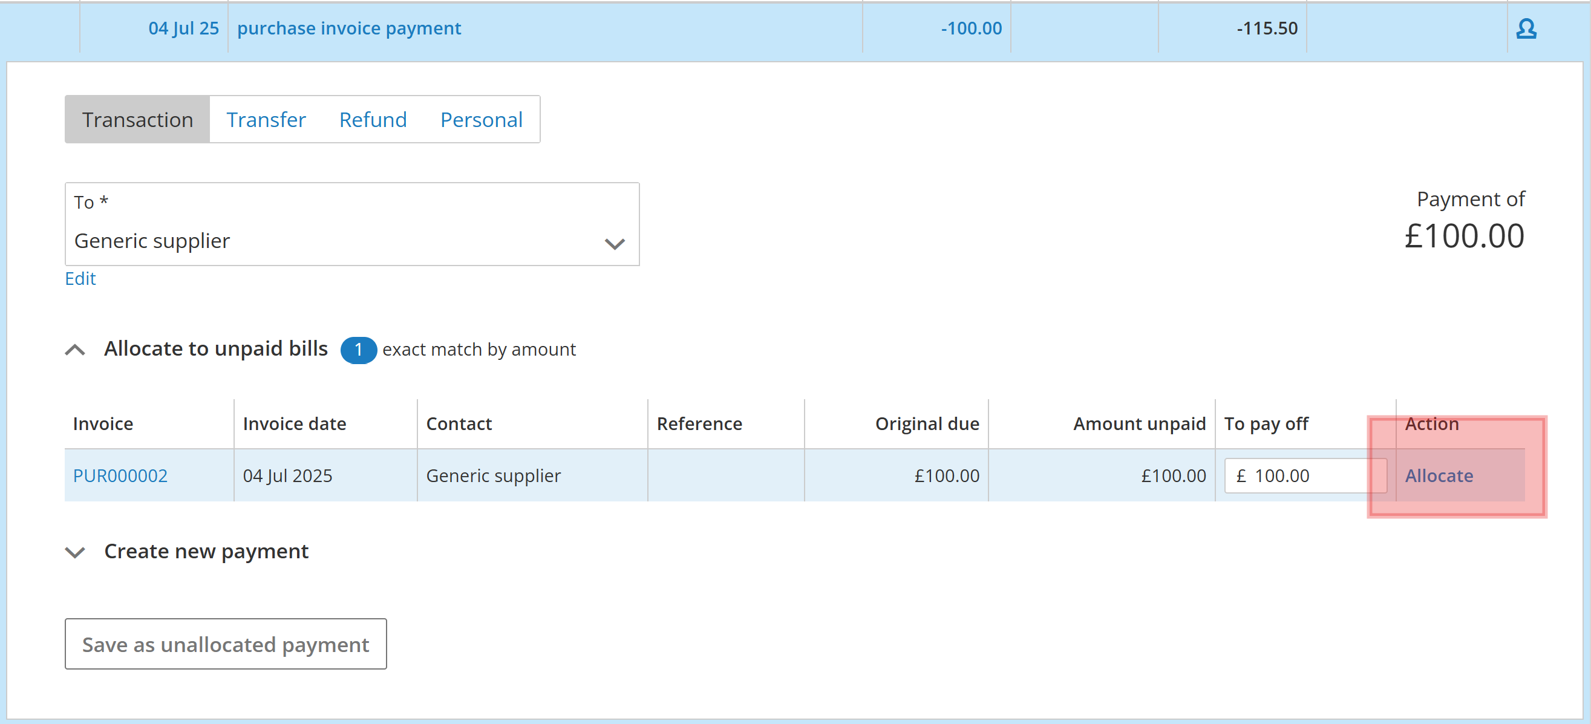
Task: Click the To pay off amount field
Action: click(x=1303, y=475)
